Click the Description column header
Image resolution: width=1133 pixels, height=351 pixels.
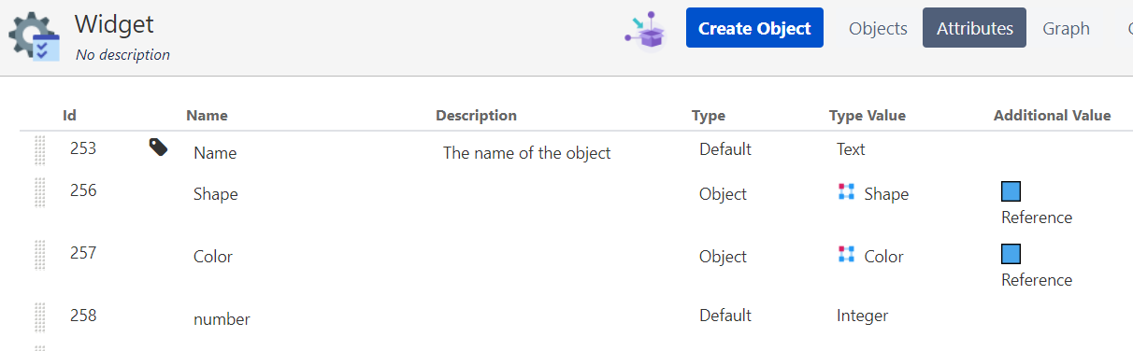(476, 116)
